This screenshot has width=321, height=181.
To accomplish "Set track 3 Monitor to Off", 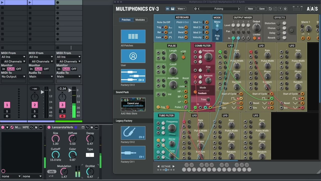I will pos(74,69).
